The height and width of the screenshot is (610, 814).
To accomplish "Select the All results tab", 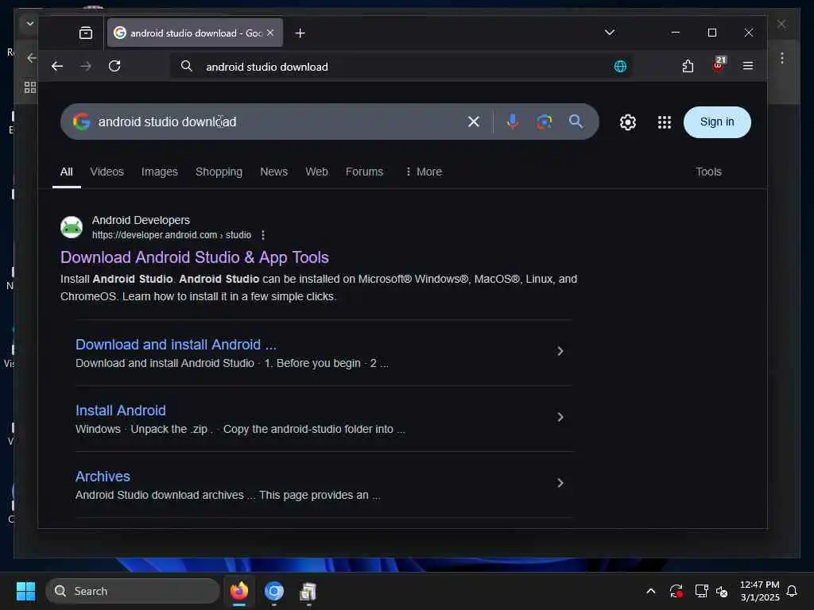I will [67, 172].
